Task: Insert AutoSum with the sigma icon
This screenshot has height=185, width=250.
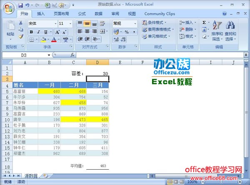Action: coord(204,22)
